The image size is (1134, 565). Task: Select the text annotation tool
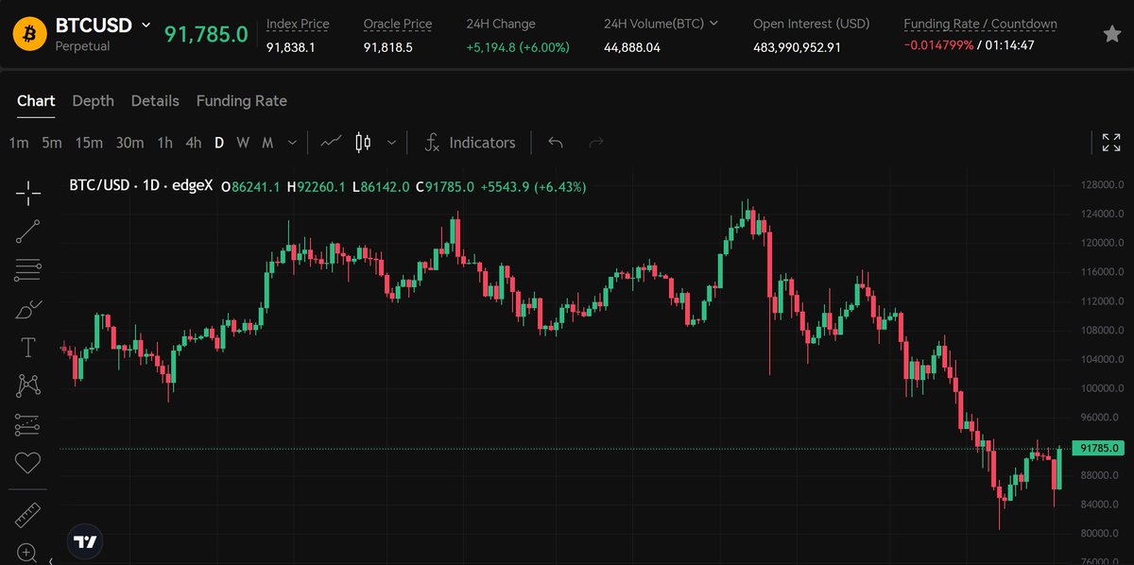click(28, 348)
